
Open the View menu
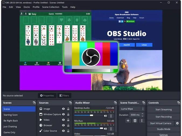[18, 7]
